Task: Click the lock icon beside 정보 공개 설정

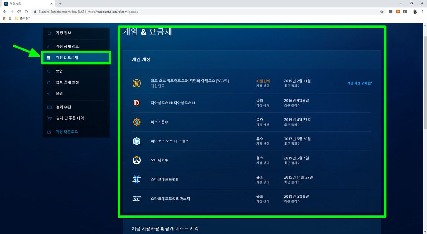Action: pyautogui.click(x=49, y=82)
